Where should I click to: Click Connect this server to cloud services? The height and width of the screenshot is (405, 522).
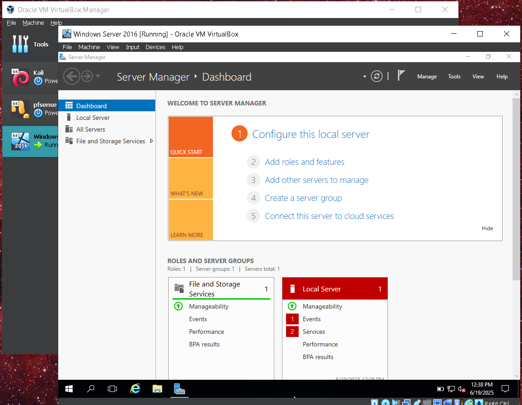coord(329,216)
